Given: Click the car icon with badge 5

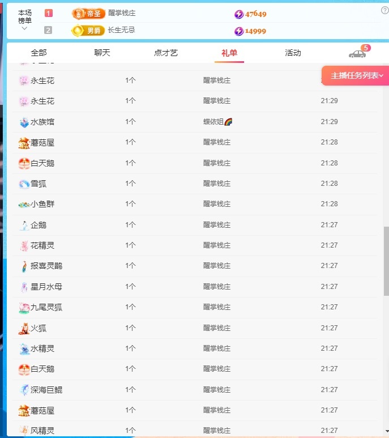Looking at the screenshot, I should 357,54.
